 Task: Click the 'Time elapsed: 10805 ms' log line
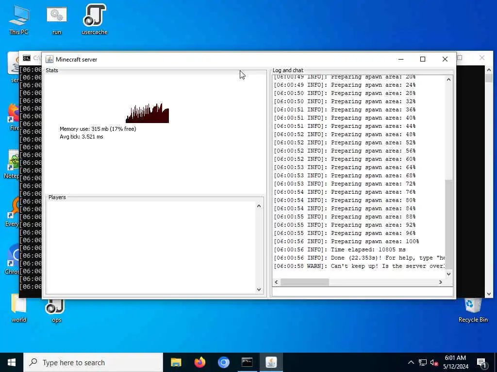(x=340, y=249)
